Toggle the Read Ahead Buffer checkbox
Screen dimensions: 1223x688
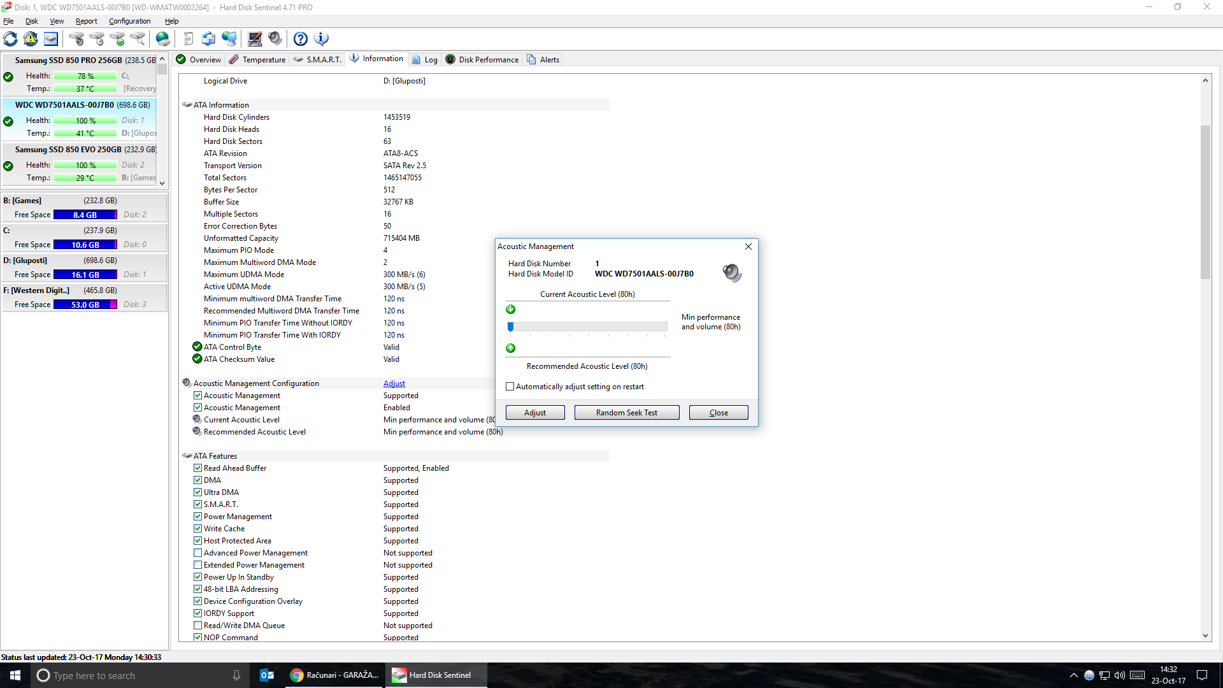198,468
